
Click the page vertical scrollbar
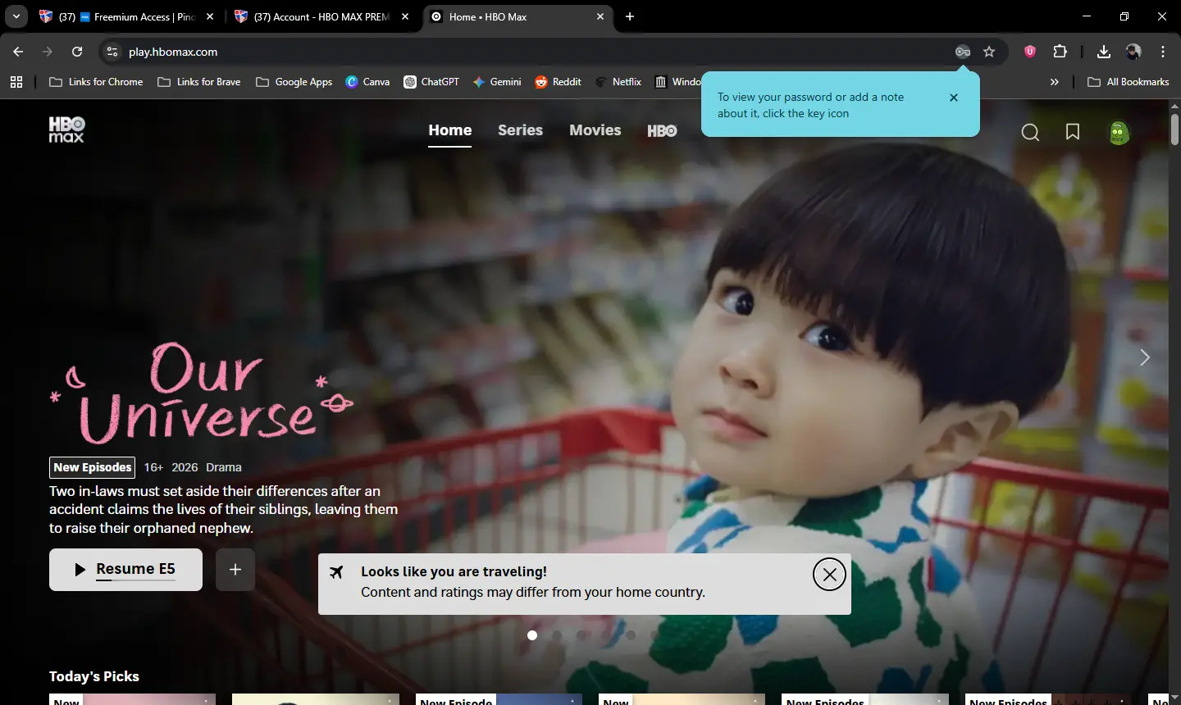(x=1174, y=130)
